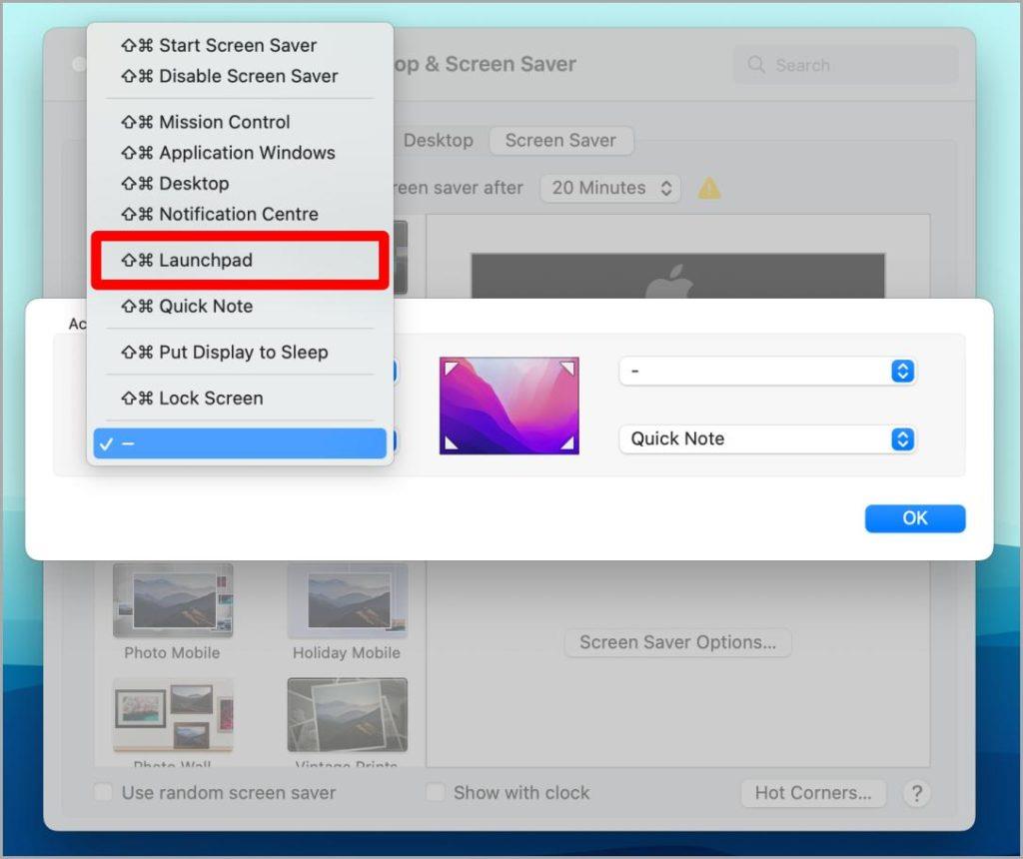1023x859 pixels.
Task: Select Put Display to Sleep option
Action: 240,353
